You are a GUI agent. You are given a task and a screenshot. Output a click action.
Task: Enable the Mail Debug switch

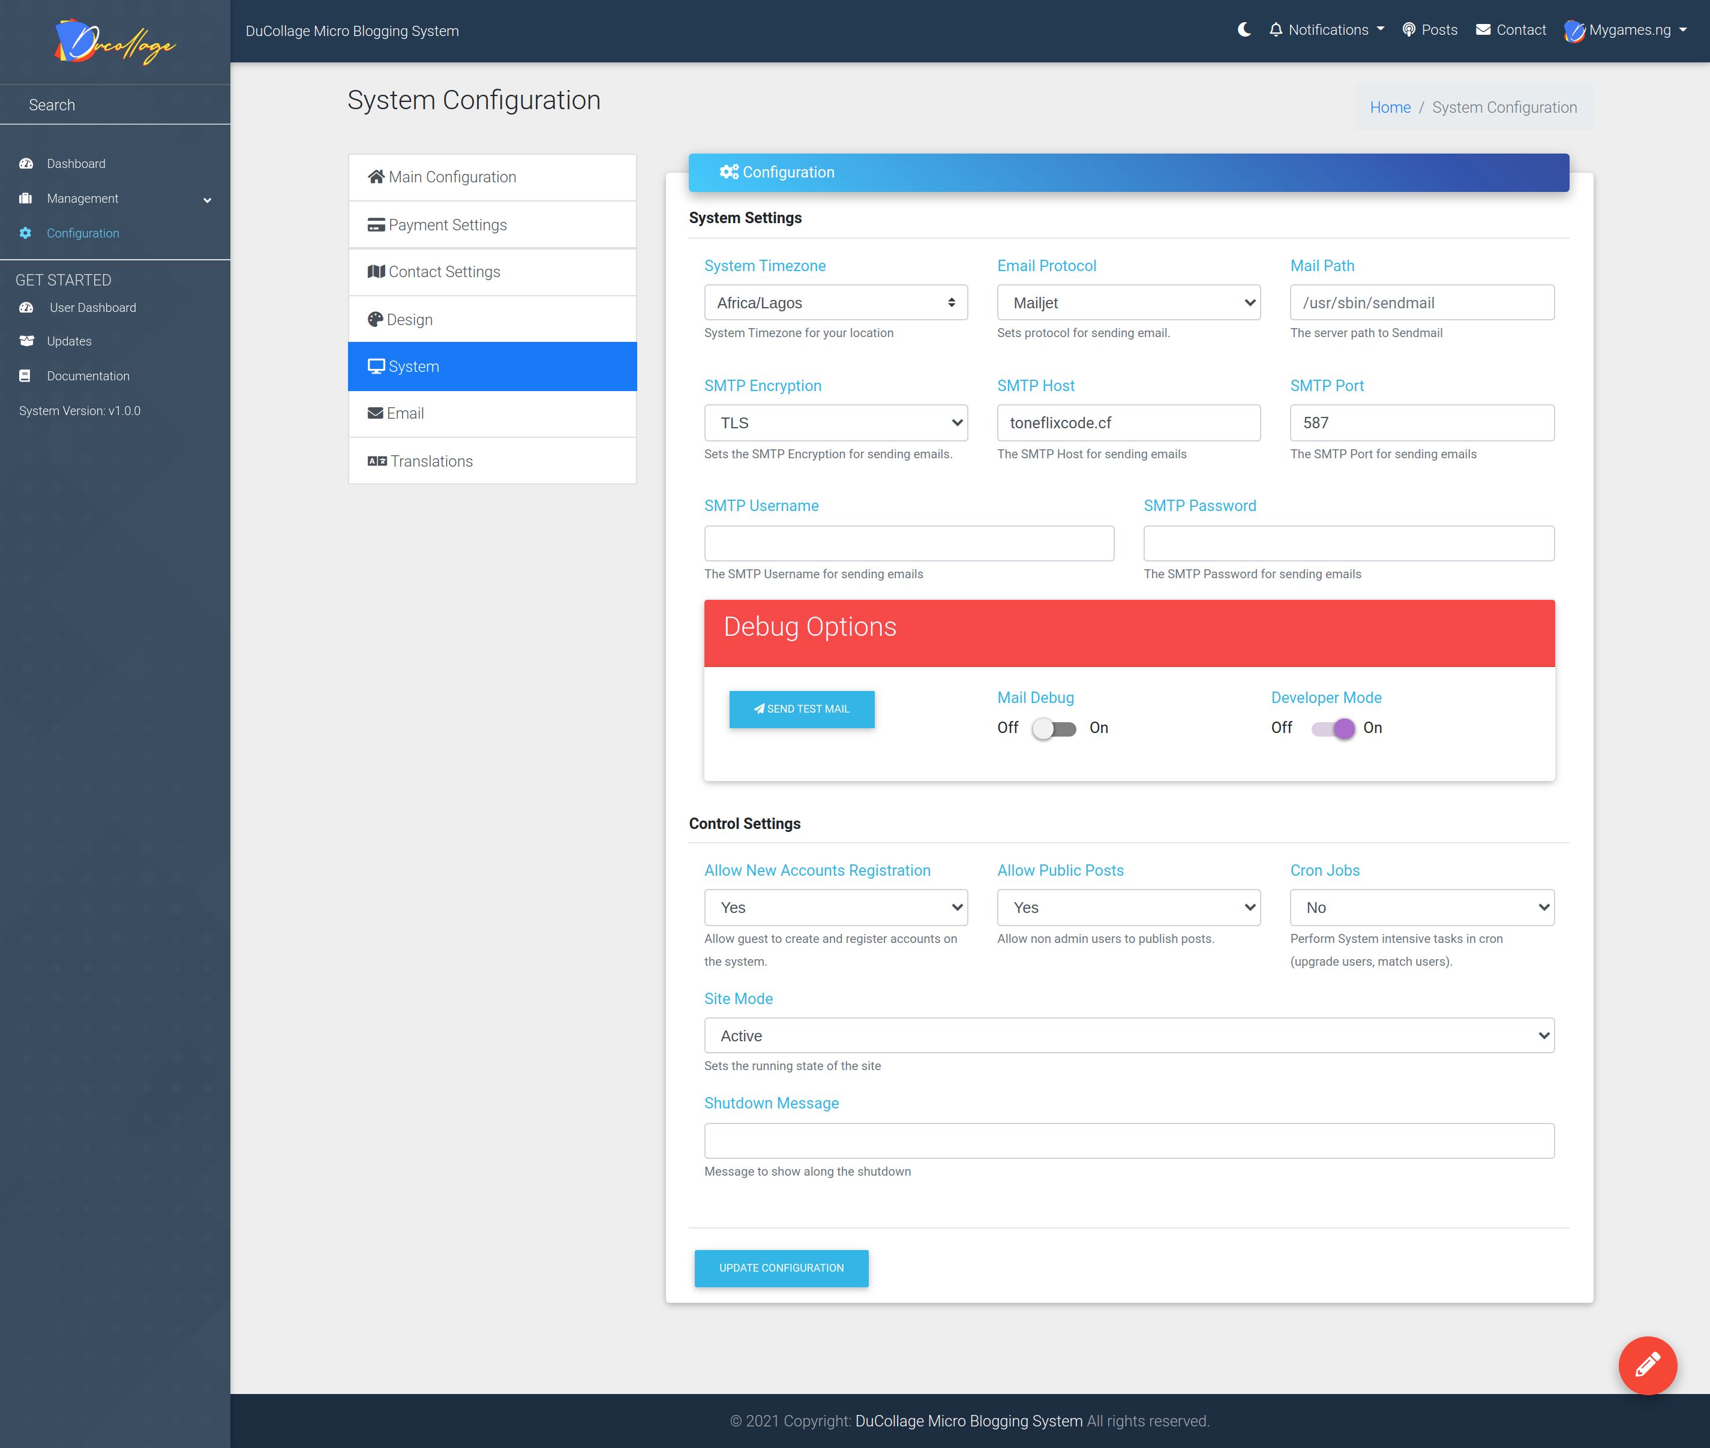[x=1054, y=728]
